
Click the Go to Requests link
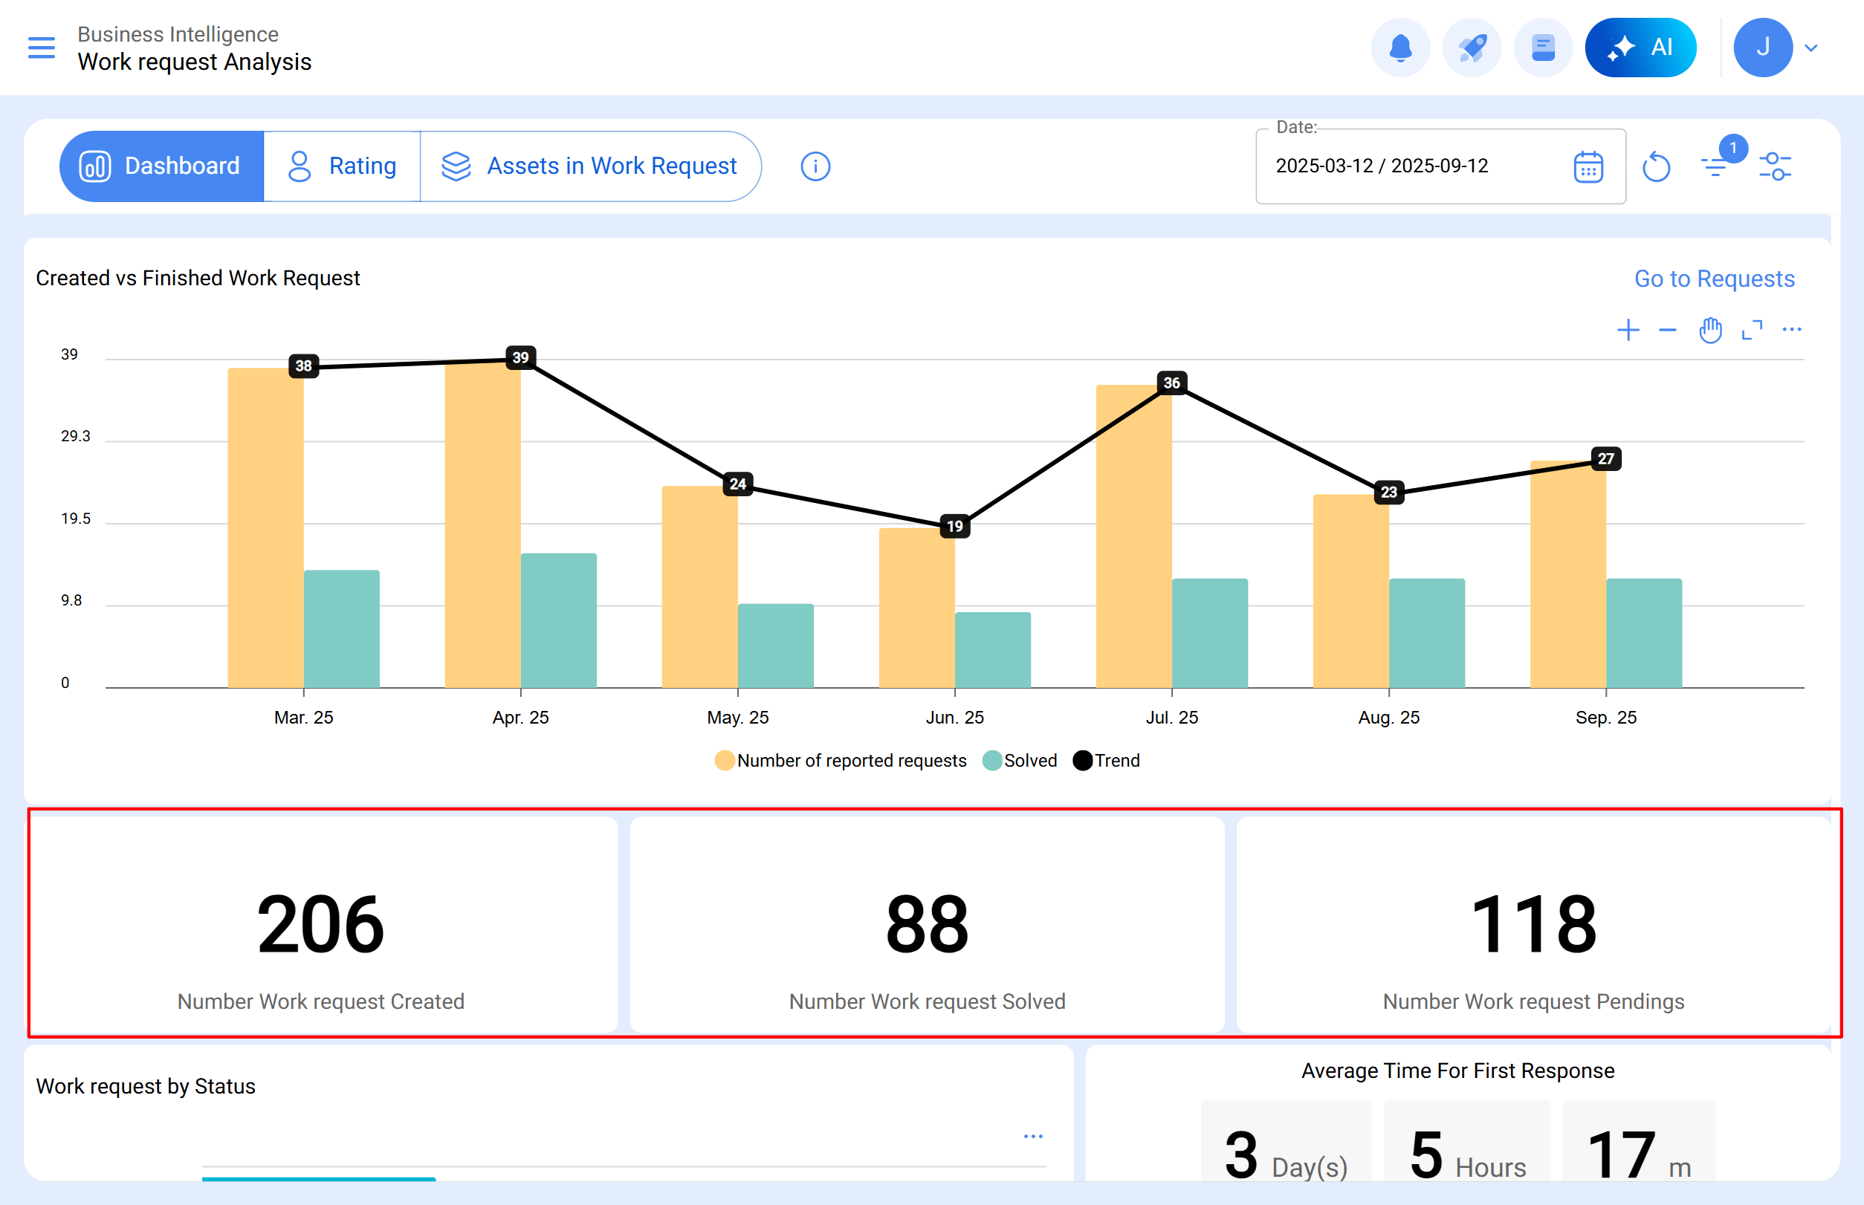click(1714, 279)
